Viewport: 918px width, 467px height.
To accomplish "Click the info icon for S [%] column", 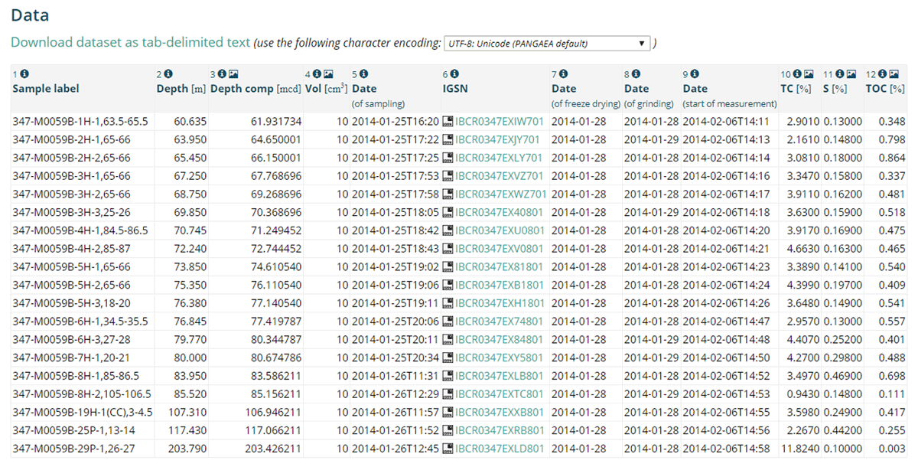I will [x=839, y=74].
